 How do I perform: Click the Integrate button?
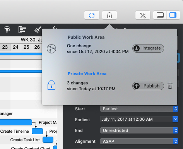[148, 48]
